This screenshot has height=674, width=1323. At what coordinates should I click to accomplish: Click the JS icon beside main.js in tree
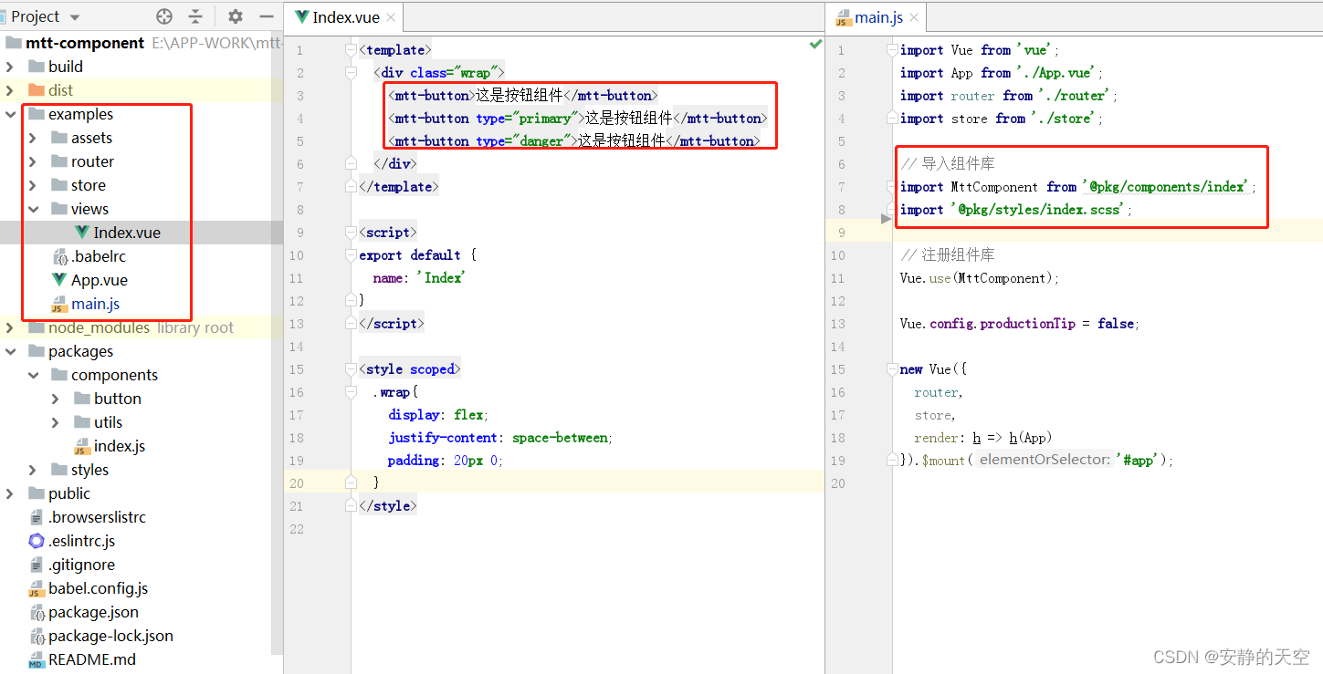[59, 304]
